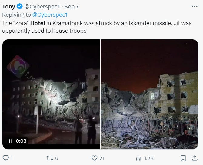Click the left video thumbnail
Viewport: 203px width, 165px height.
click(x=51, y=94)
